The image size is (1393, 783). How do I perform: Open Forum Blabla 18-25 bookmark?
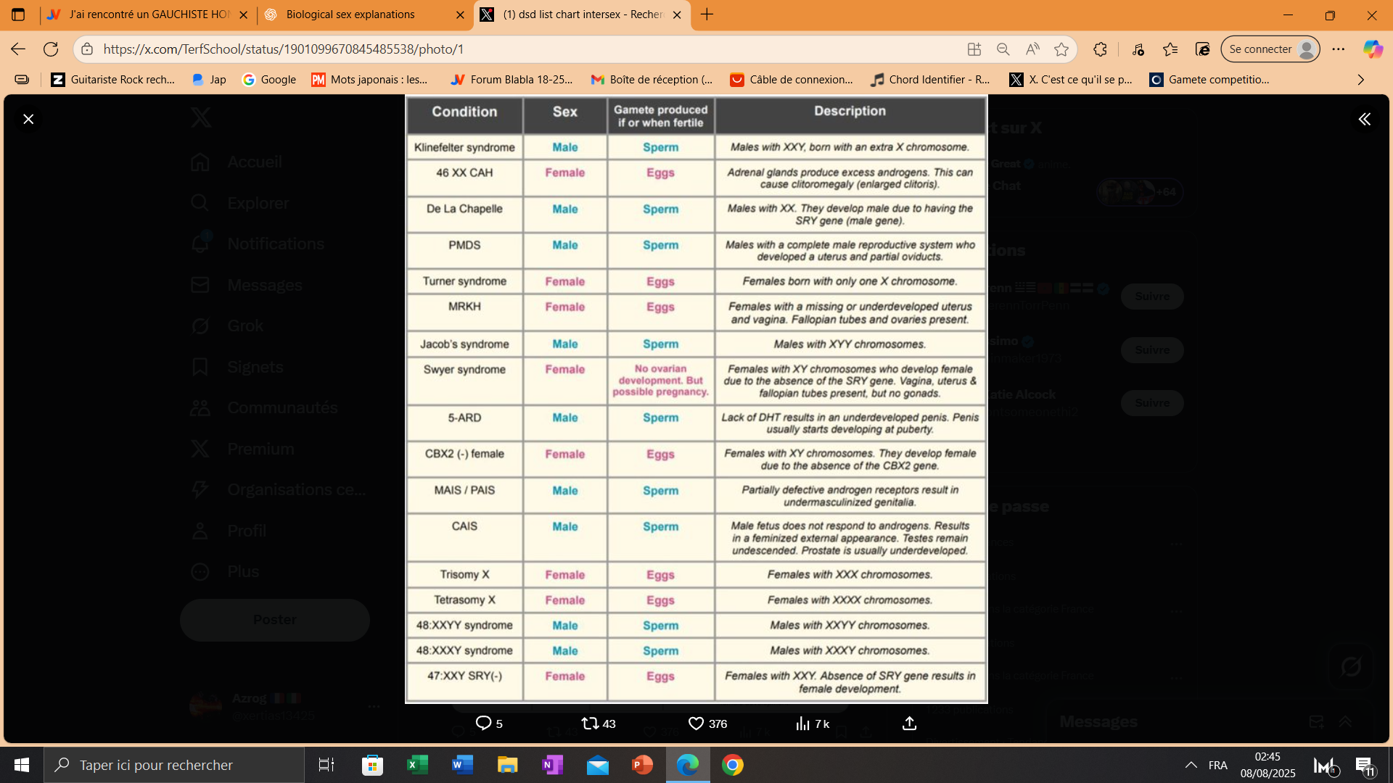(x=511, y=80)
